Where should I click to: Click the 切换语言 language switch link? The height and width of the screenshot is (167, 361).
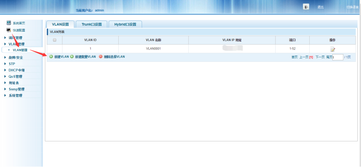tap(353, 7)
